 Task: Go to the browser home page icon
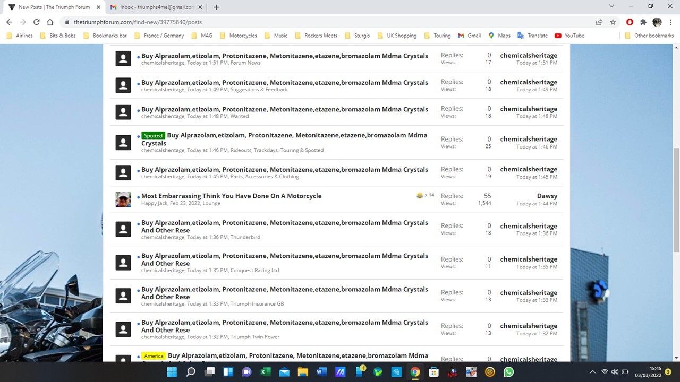tap(50, 22)
